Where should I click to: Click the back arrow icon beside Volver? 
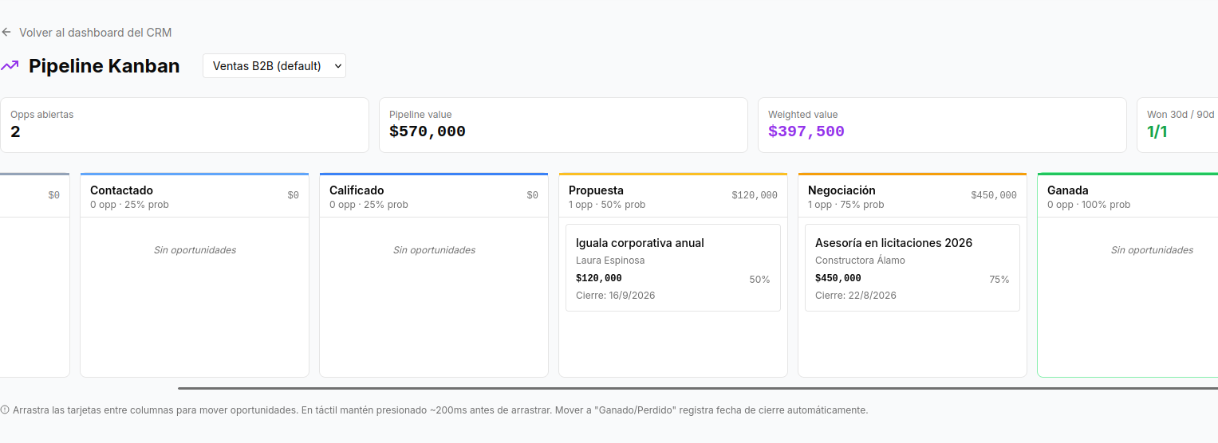(6, 33)
